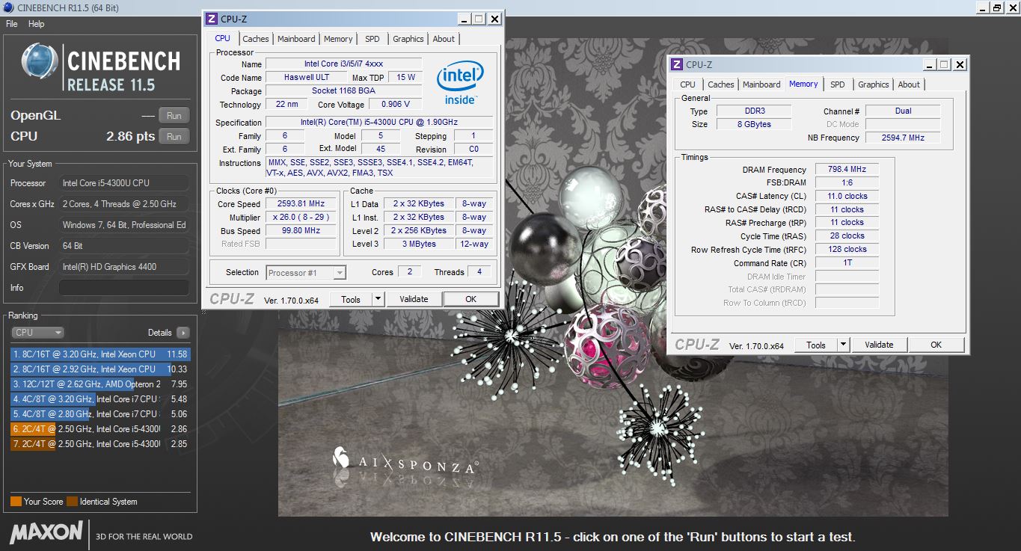Switch to Mainboard tab in left CPU-Z window

tap(296, 39)
